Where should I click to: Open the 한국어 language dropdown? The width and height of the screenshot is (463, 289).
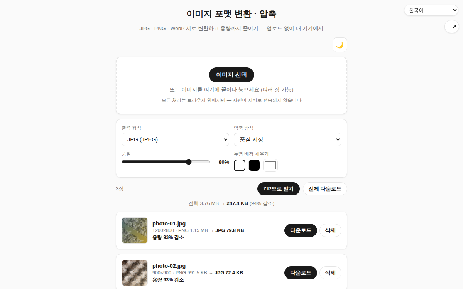tap(431, 10)
